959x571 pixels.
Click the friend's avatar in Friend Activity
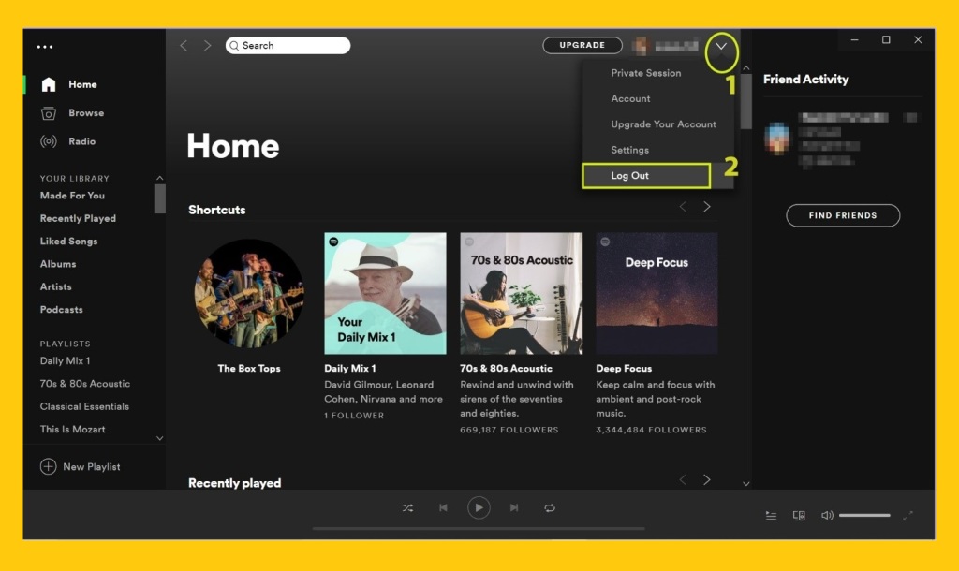click(x=777, y=138)
